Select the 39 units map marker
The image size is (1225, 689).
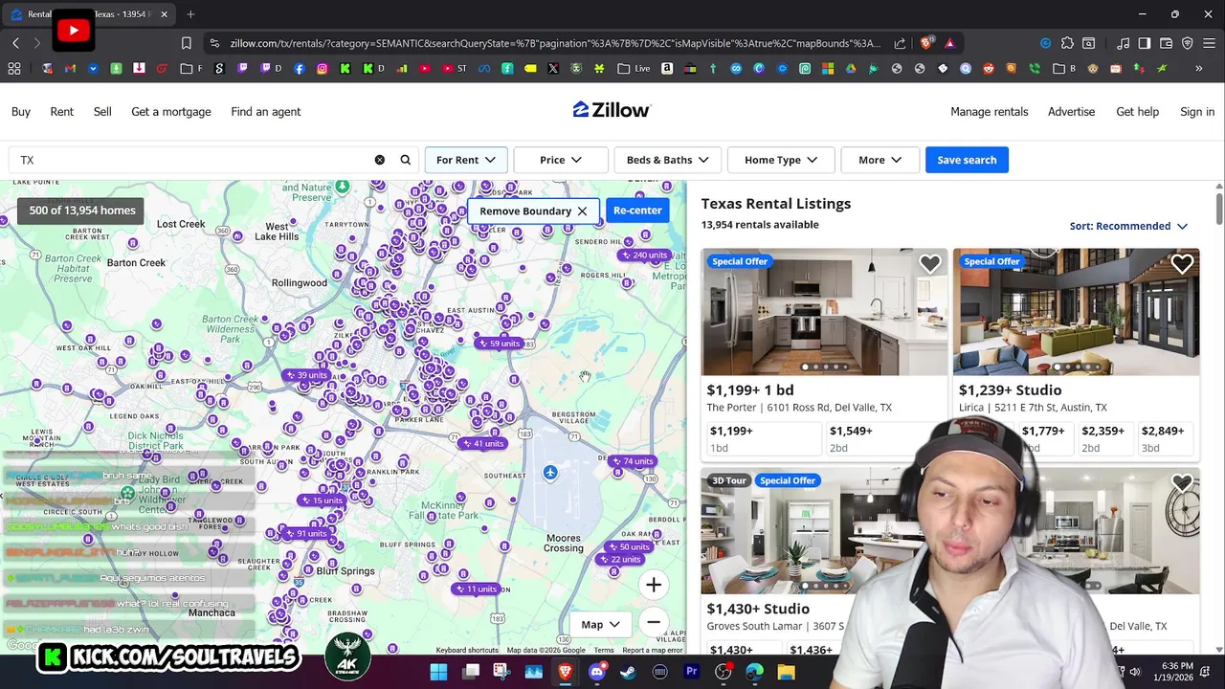306,375
